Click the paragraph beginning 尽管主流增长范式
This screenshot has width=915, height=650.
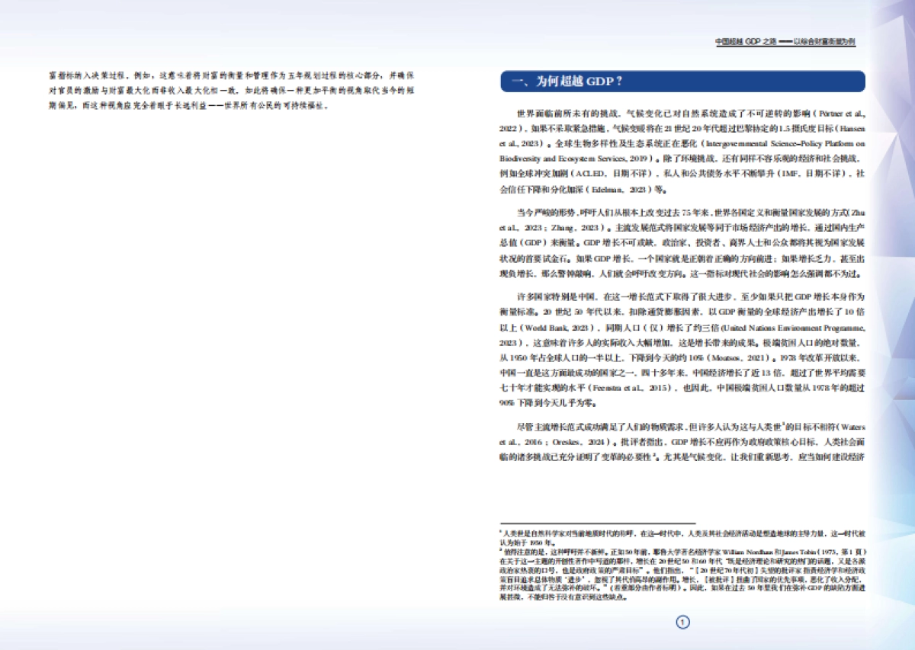point(682,441)
